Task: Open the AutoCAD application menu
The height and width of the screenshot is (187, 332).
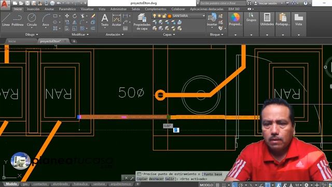Action: 5,5
